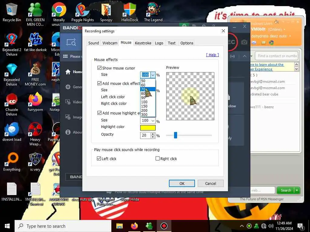Disable Left click sound checkbox

click(99, 158)
